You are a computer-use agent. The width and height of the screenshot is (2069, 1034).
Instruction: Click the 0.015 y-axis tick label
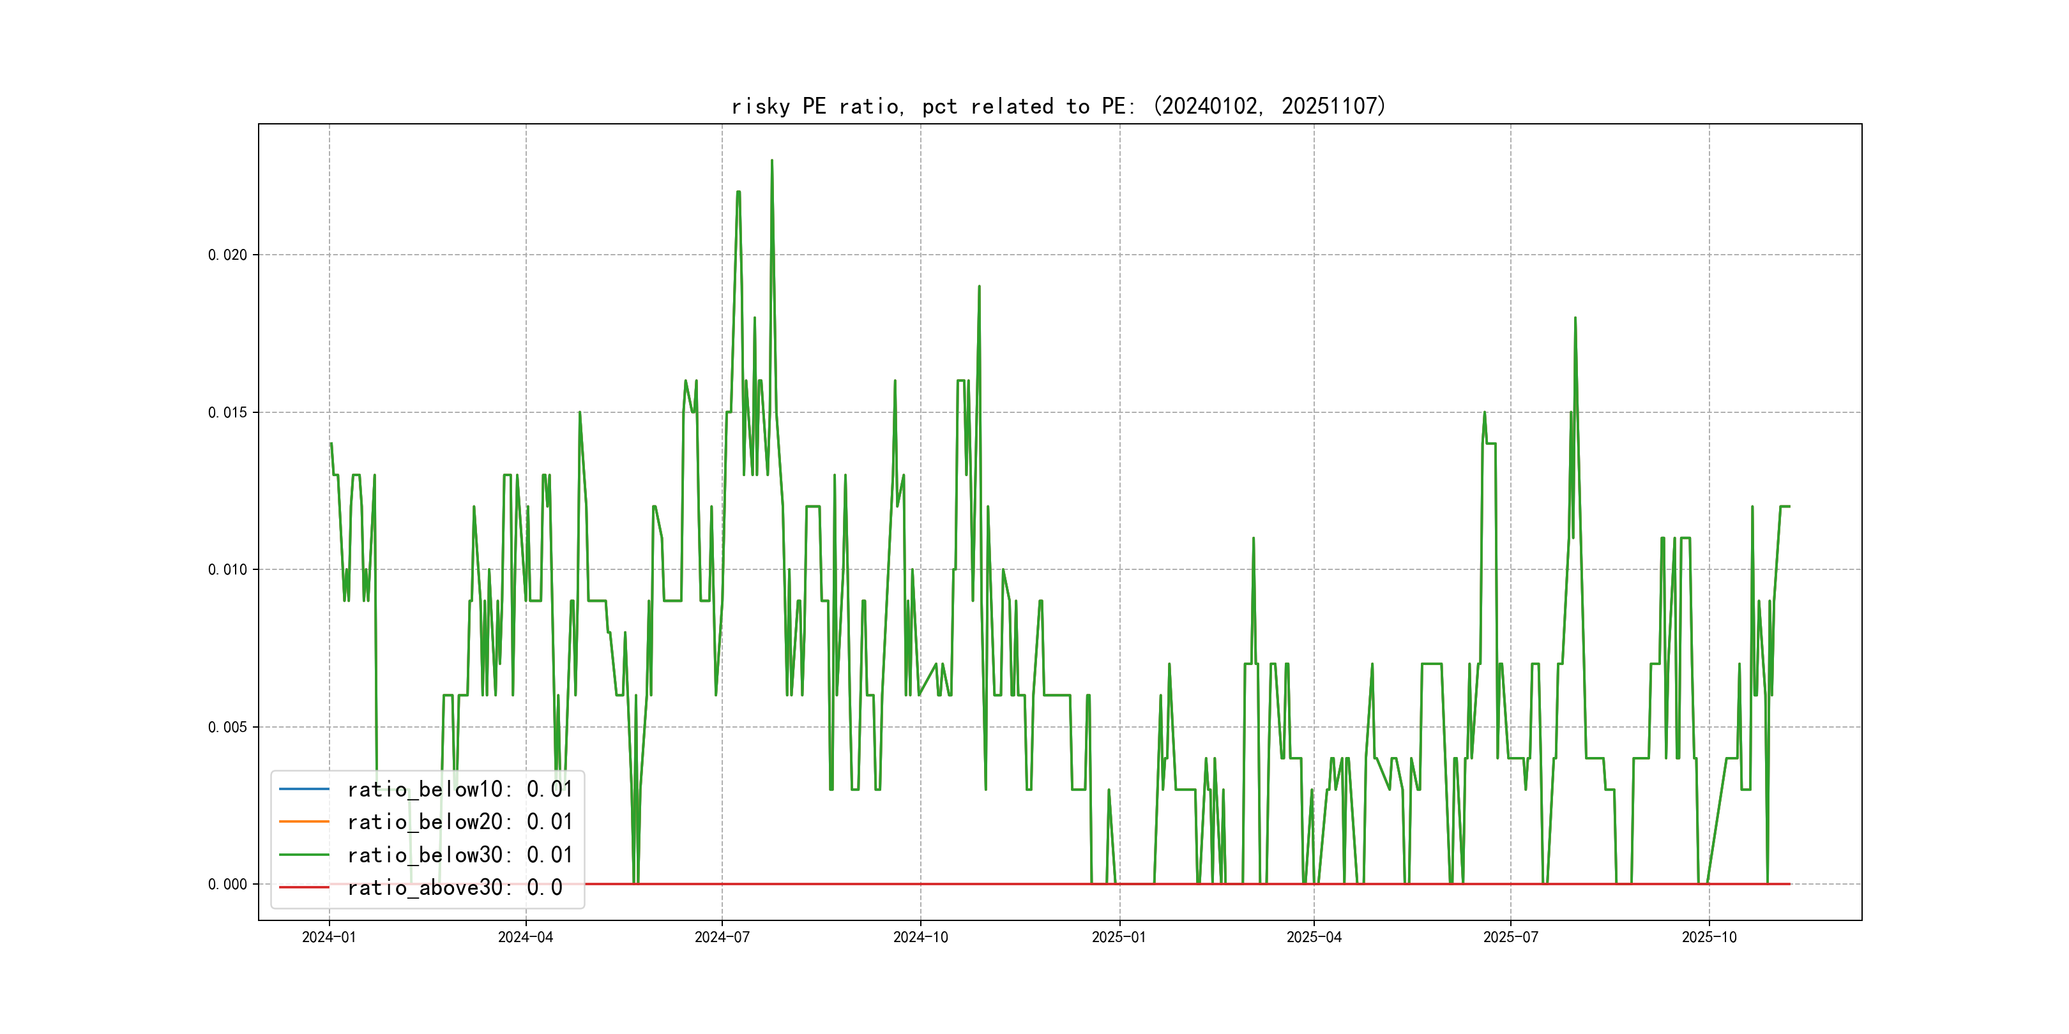(x=227, y=412)
